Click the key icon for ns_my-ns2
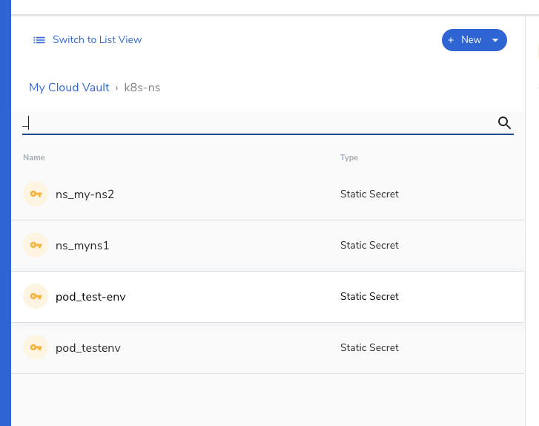Screen dimensions: 539x426 [36, 194]
